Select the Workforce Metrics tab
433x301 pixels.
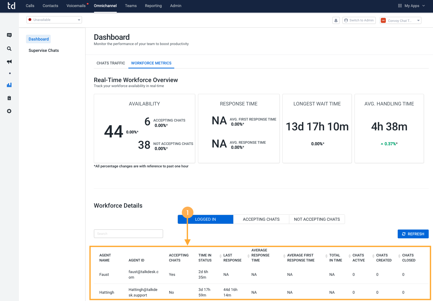point(151,63)
